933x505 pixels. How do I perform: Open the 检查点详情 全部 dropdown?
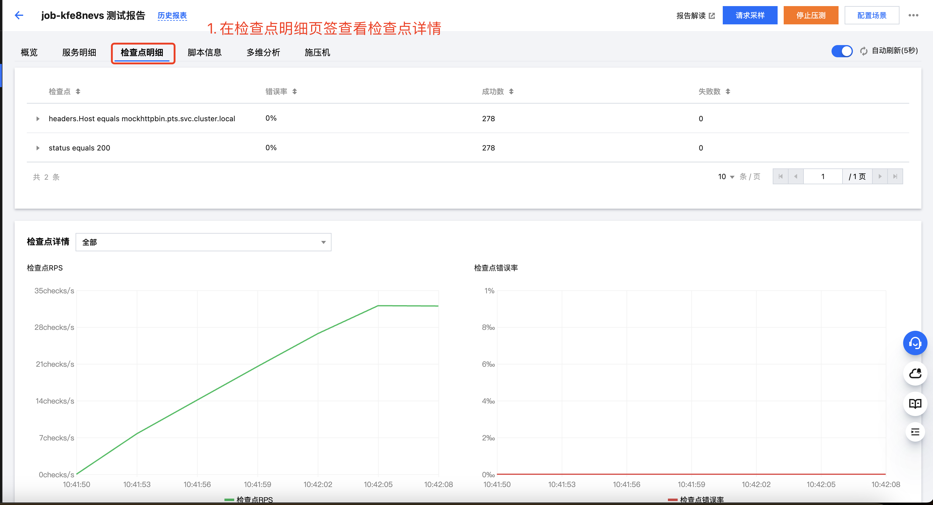[x=203, y=242]
